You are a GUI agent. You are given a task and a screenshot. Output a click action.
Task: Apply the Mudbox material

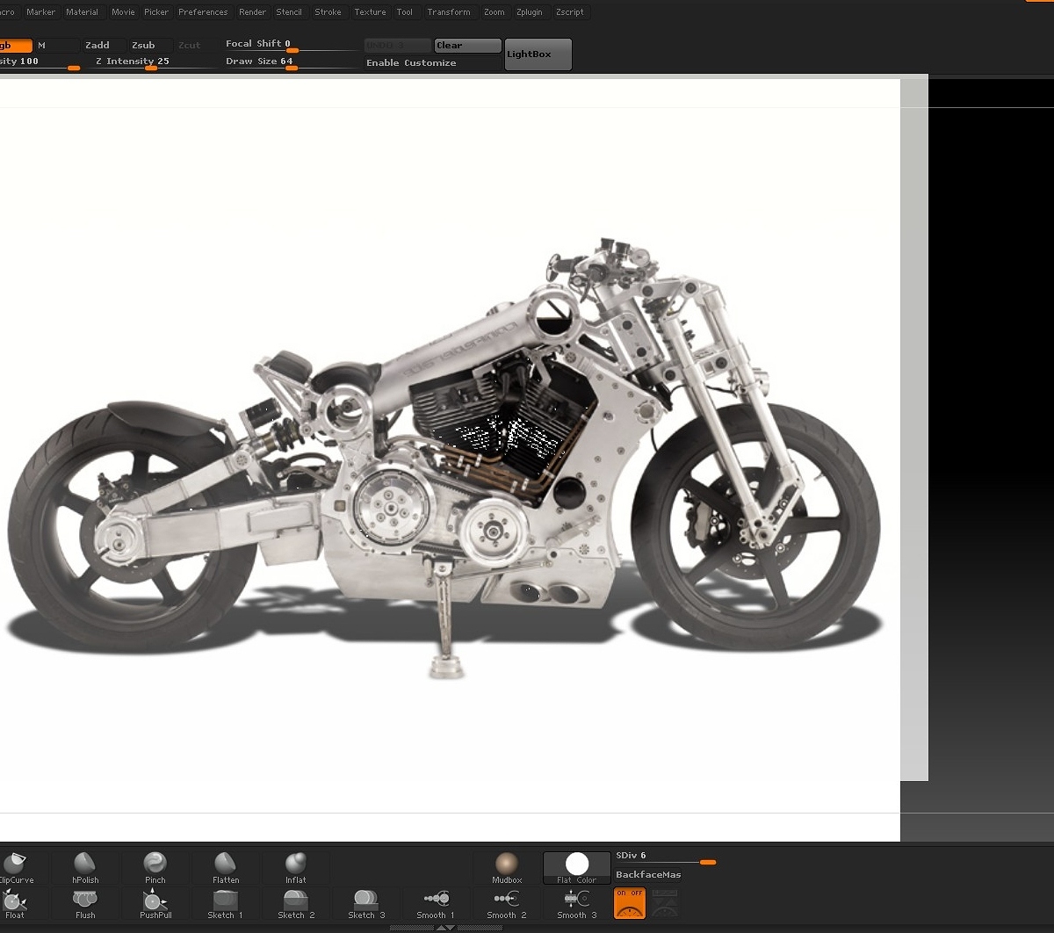(x=507, y=867)
